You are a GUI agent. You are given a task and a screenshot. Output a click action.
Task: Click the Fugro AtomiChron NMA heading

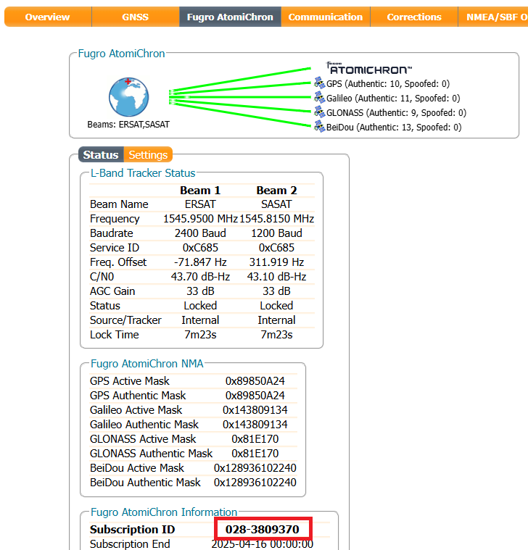tap(147, 364)
